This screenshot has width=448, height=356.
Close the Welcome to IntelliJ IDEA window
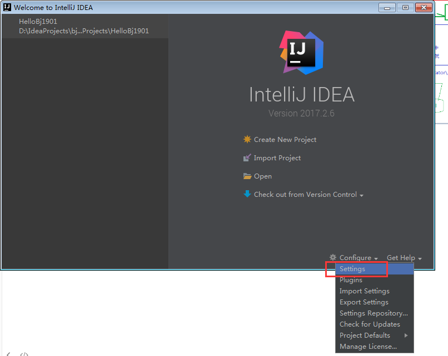pyautogui.click(x=424, y=8)
